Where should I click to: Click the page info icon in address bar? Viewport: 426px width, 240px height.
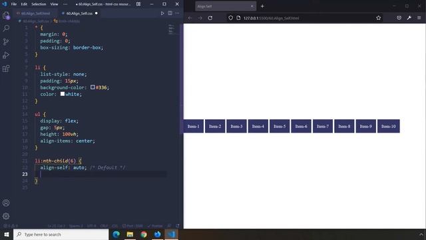[x=238, y=18]
